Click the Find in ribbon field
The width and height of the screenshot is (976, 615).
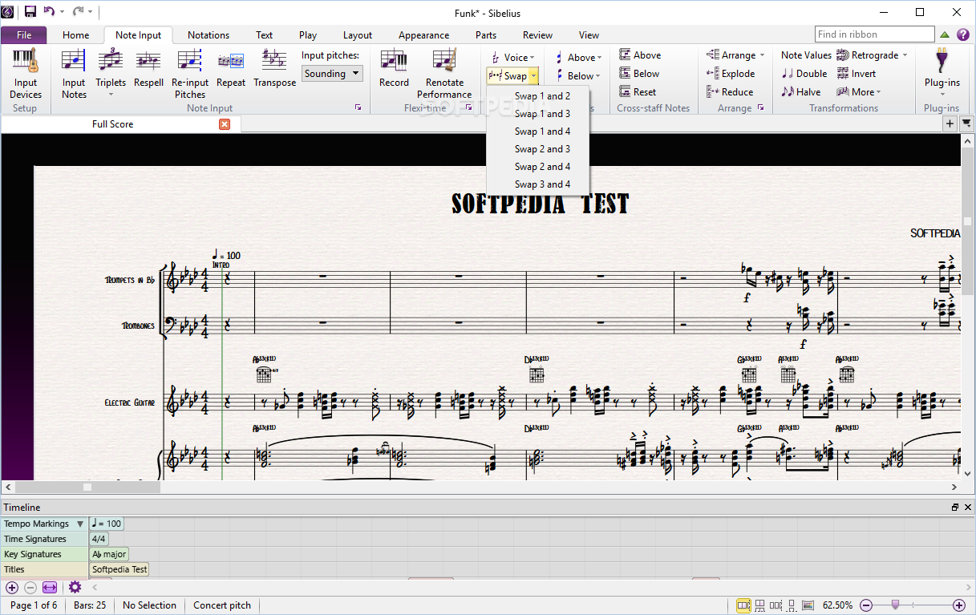(x=875, y=34)
